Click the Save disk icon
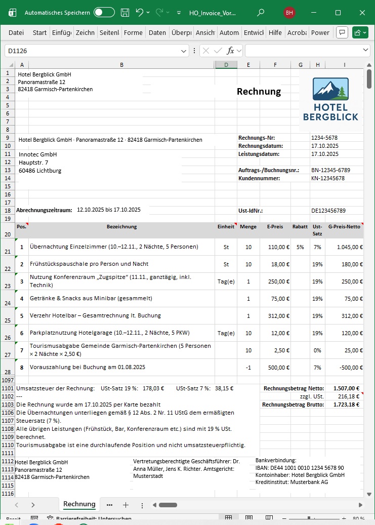The height and width of the screenshot is (525, 375). tap(124, 12)
